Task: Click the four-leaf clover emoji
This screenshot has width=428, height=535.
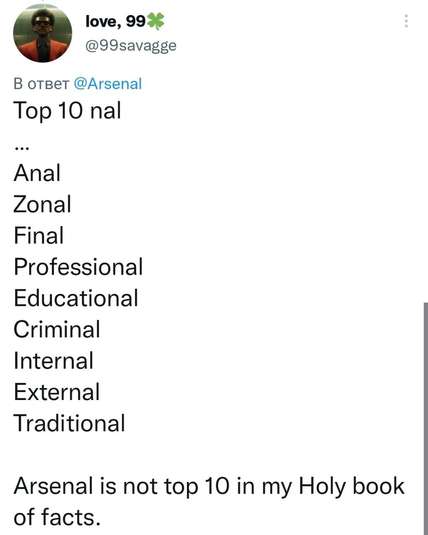Action: pos(155,21)
